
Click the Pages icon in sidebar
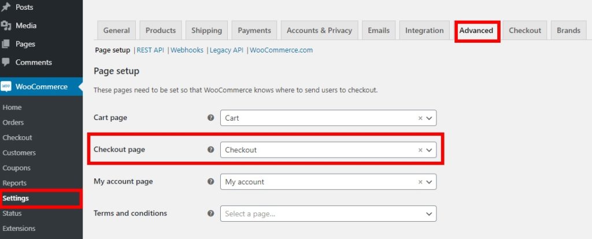[6, 44]
